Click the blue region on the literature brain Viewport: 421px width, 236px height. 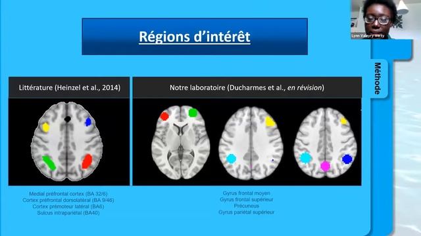88,122
